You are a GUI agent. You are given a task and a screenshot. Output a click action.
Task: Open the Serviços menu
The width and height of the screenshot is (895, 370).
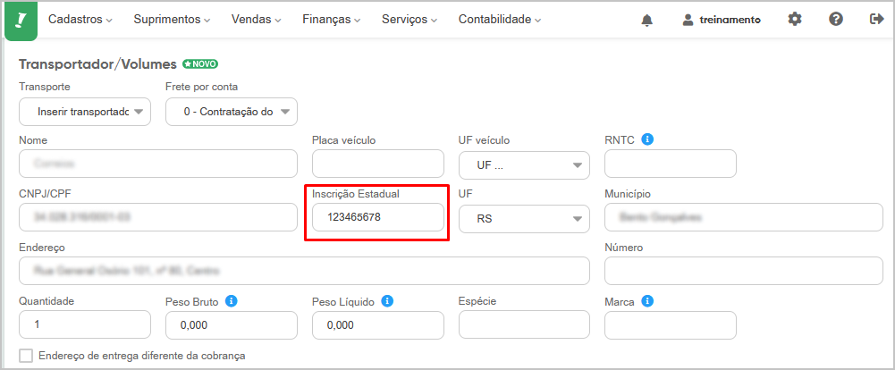pyautogui.click(x=410, y=20)
